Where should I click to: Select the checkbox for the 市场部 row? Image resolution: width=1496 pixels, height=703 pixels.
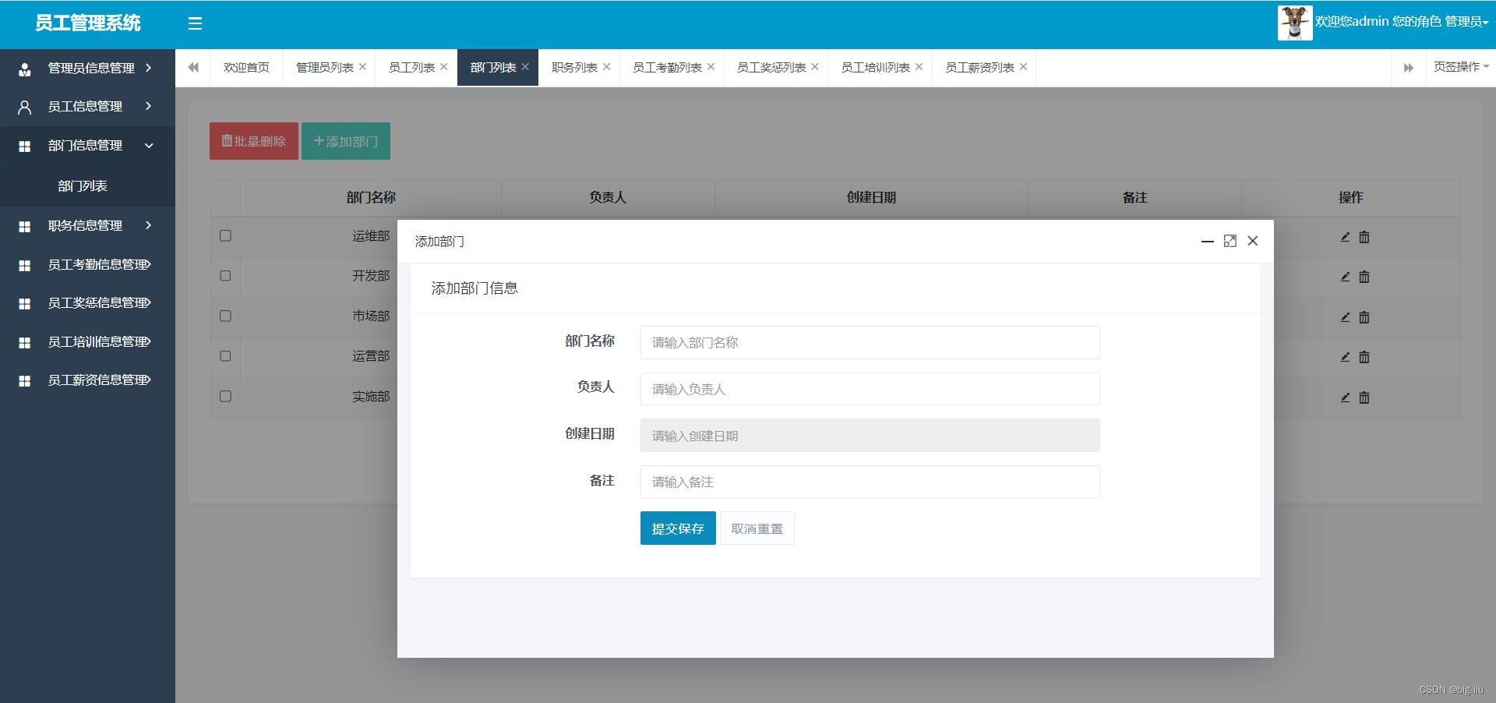coord(225,316)
